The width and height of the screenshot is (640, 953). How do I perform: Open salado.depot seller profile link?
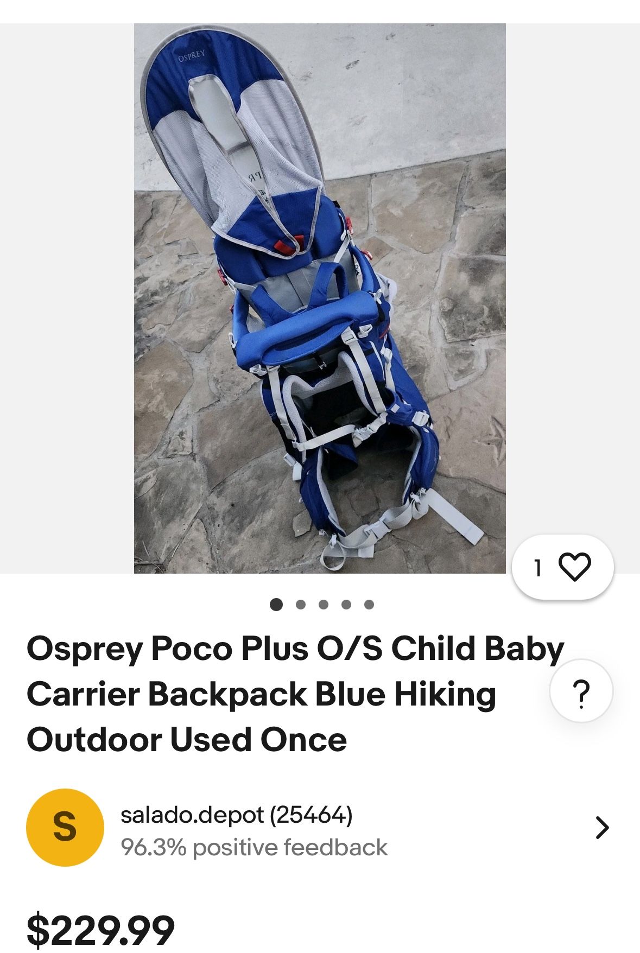193,815
